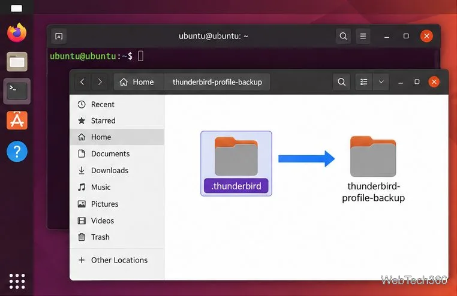Open Music in the sidebar

point(117,187)
